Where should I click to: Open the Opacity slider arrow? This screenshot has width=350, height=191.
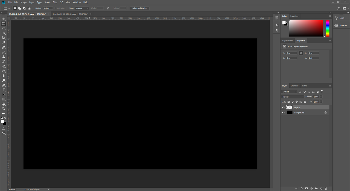[321, 97]
